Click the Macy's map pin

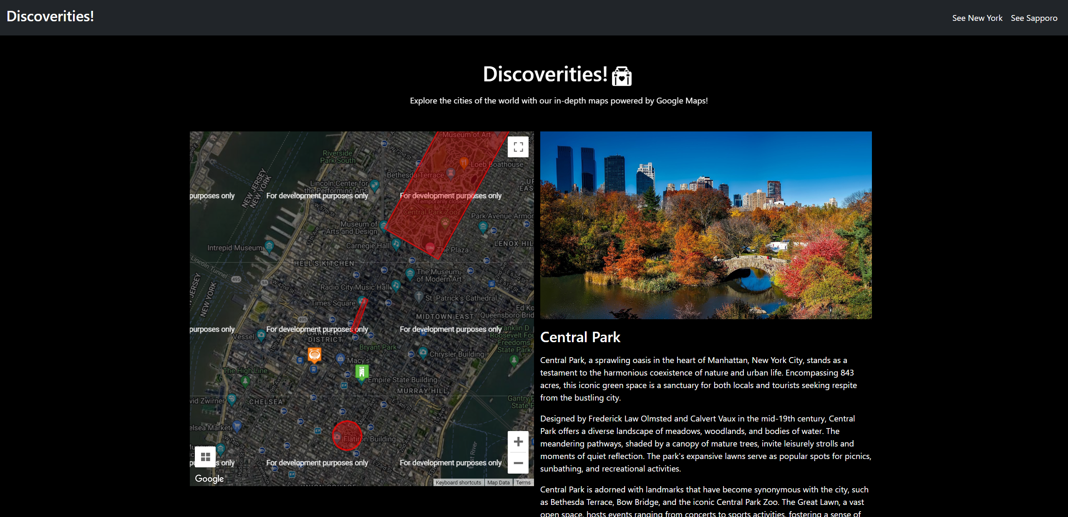[340, 359]
